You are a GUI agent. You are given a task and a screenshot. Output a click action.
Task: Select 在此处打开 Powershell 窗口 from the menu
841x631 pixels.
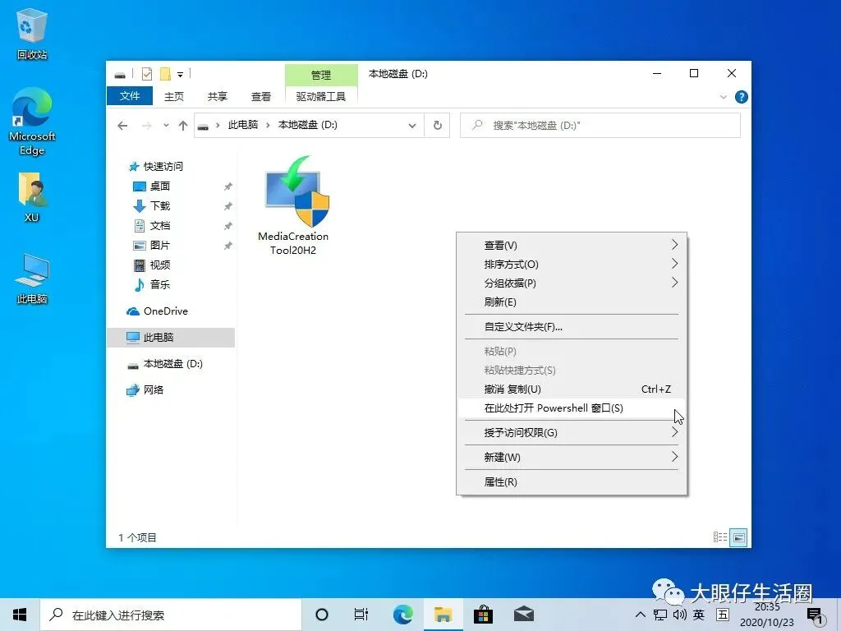click(552, 408)
